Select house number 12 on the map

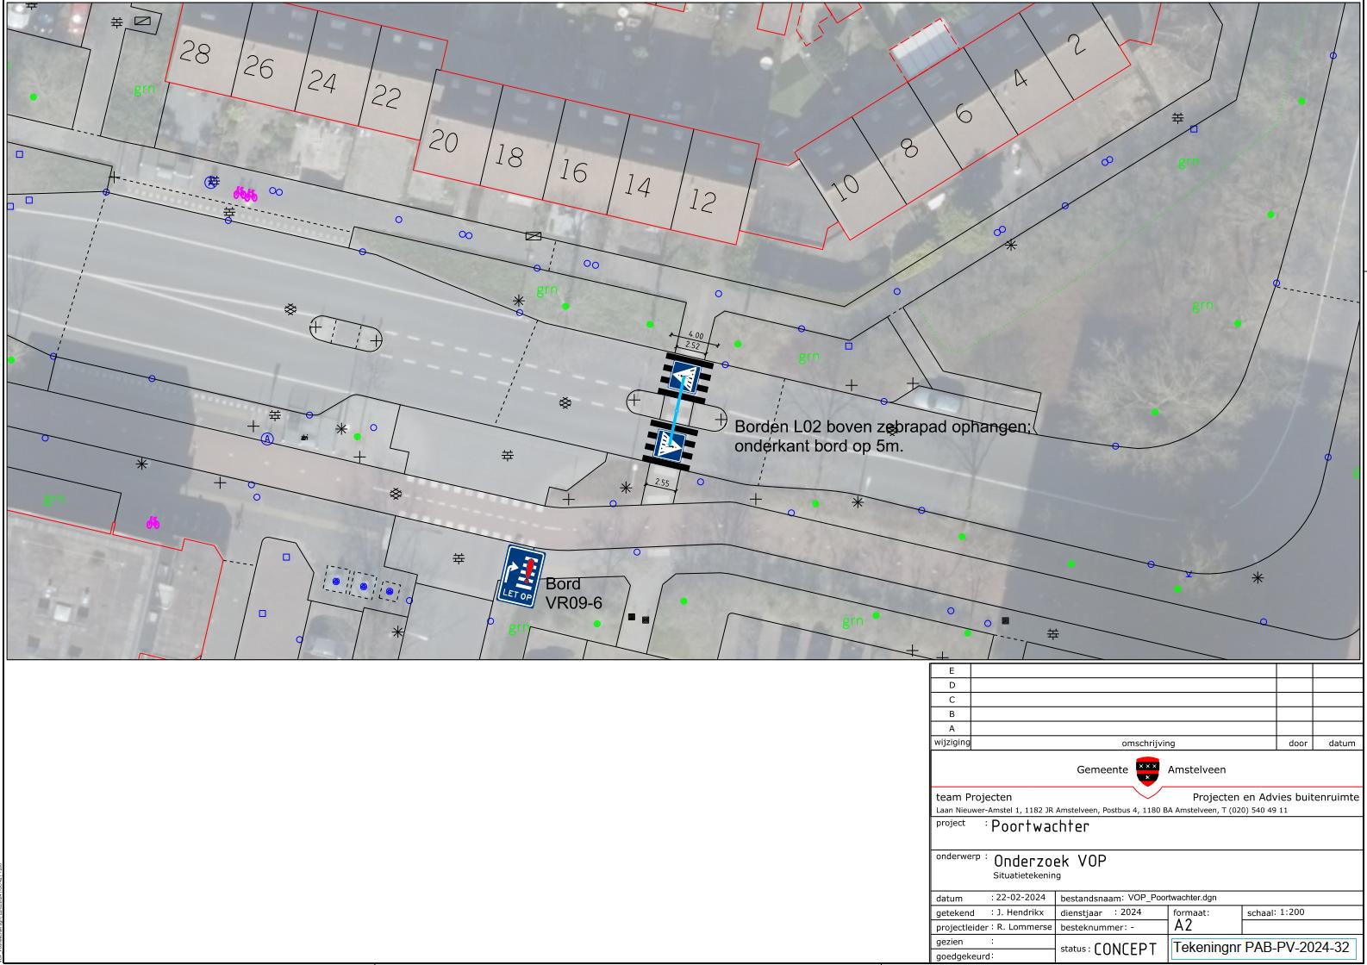702,201
